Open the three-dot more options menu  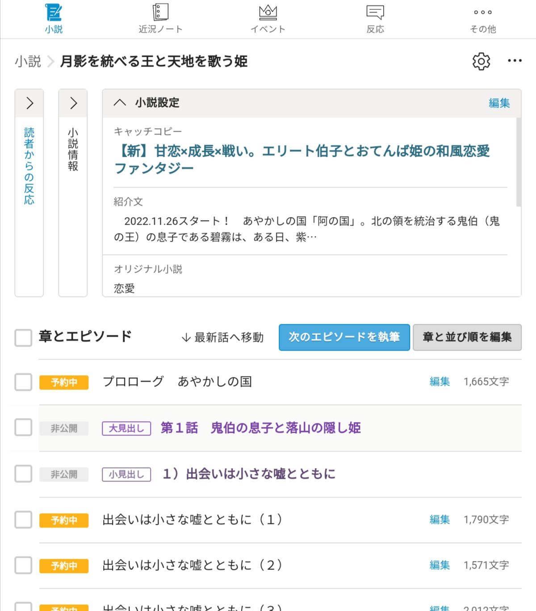(x=515, y=61)
